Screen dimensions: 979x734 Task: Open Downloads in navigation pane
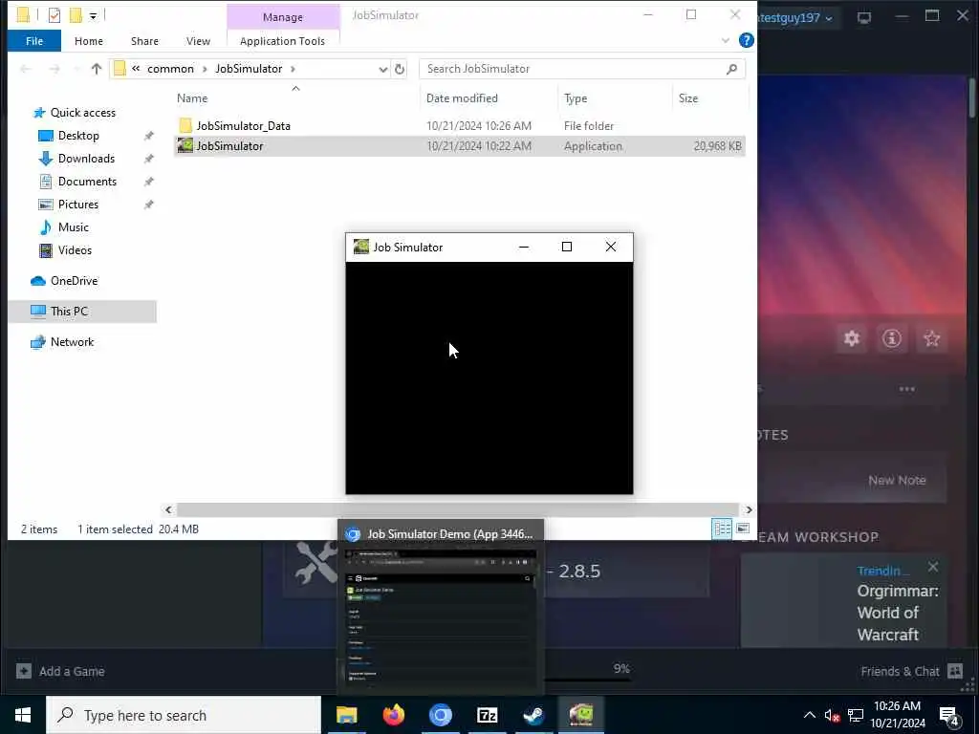pyautogui.click(x=86, y=159)
